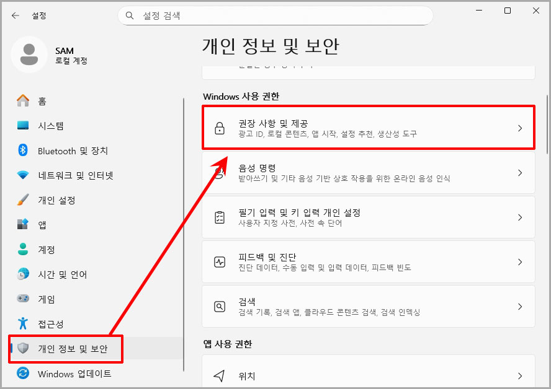Open 피드백 및 진단 with its chevron
The height and width of the screenshot is (389, 551).
click(x=520, y=261)
